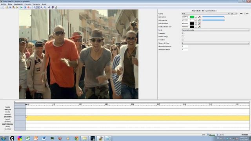Save the project with the floppy disk icon
This screenshot has width=251, height=141.
point(10,7)
